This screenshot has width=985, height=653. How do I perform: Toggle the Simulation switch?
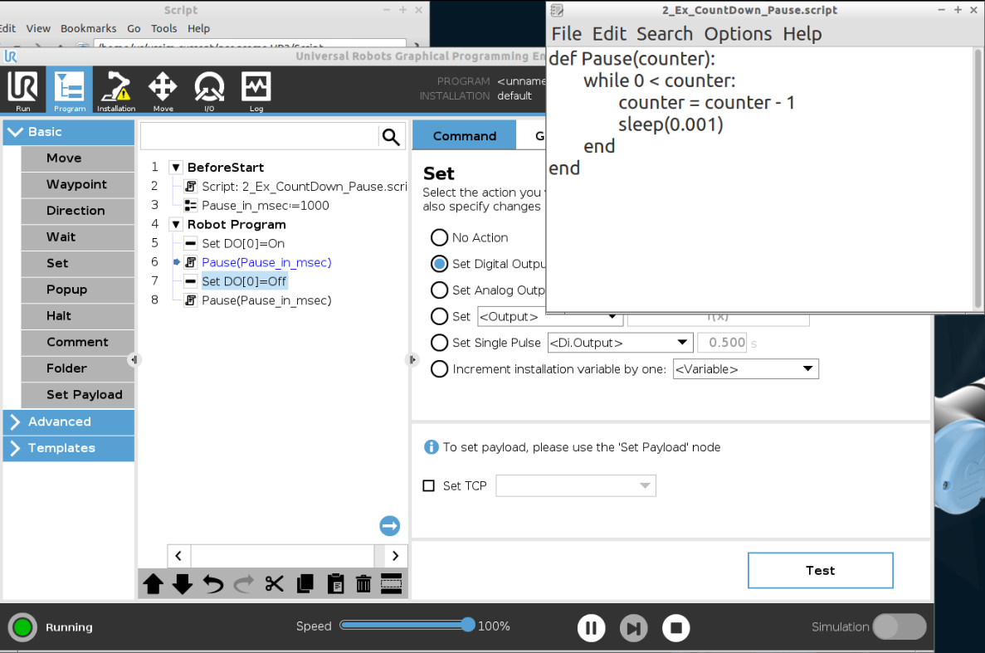[x=899, y=626]
